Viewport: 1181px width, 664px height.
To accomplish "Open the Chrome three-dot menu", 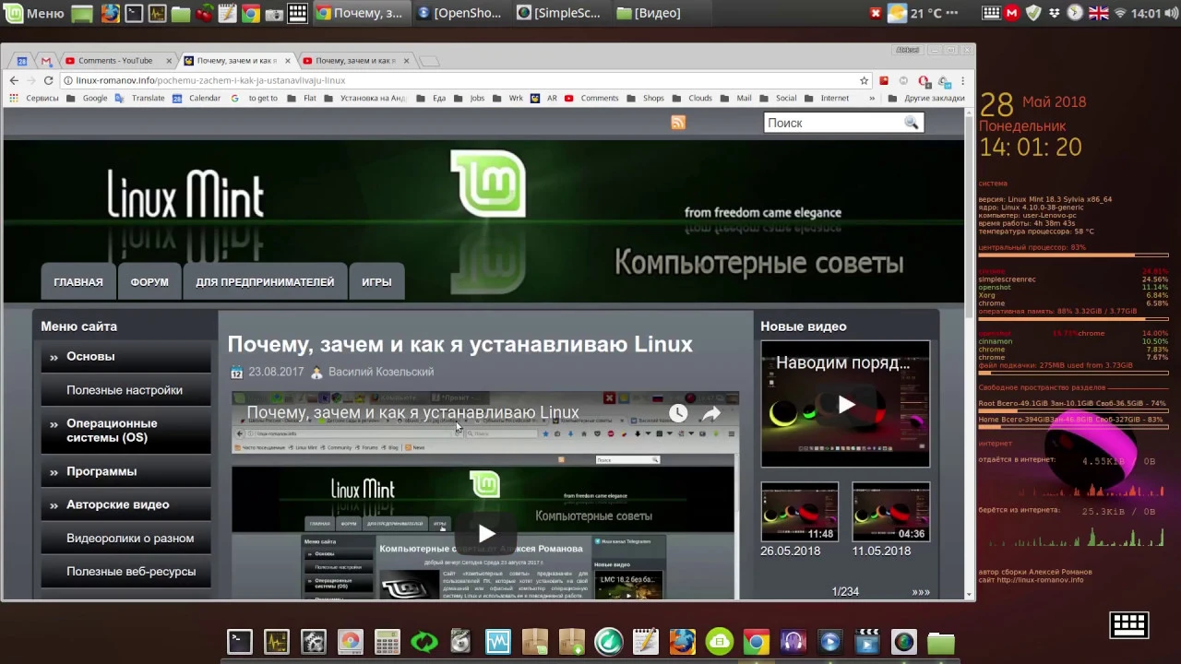I will (x=963, y=80).
